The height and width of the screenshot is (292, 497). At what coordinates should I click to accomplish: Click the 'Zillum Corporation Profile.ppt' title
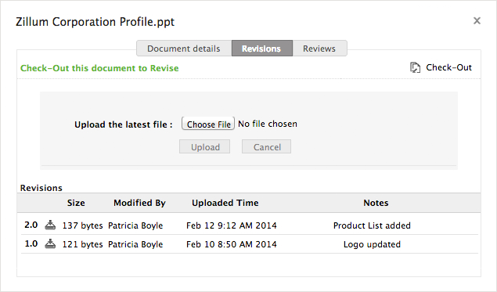95,22
